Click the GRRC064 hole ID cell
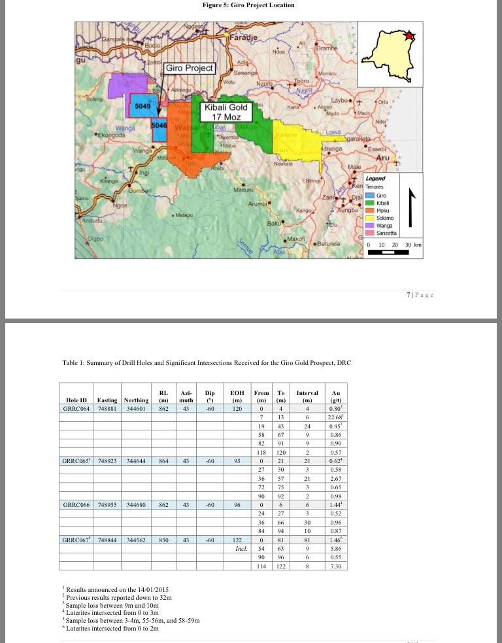The width and height of the screenshot is (502, 643). point(76,408)
